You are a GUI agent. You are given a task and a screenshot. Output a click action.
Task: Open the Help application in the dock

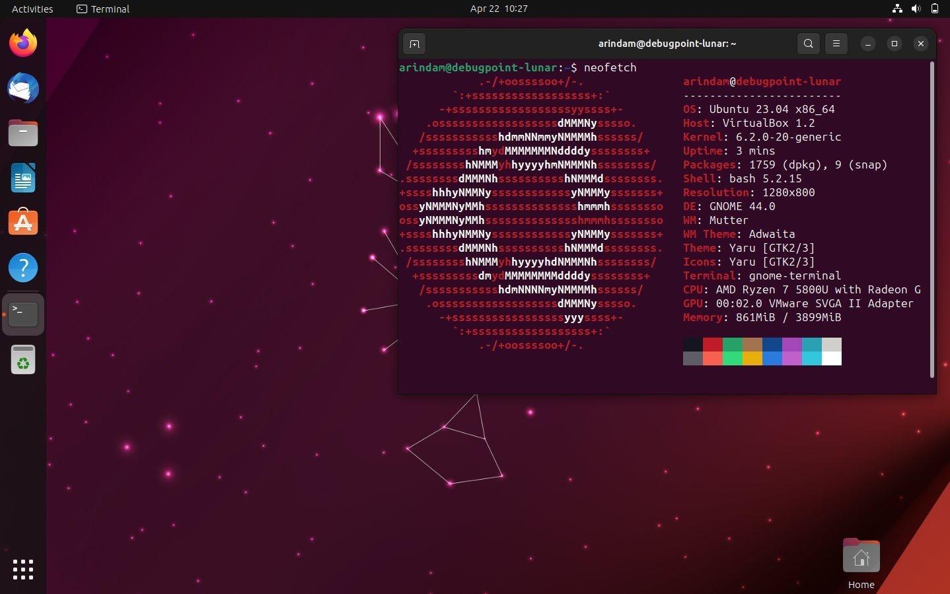click(x=23, y=268)
